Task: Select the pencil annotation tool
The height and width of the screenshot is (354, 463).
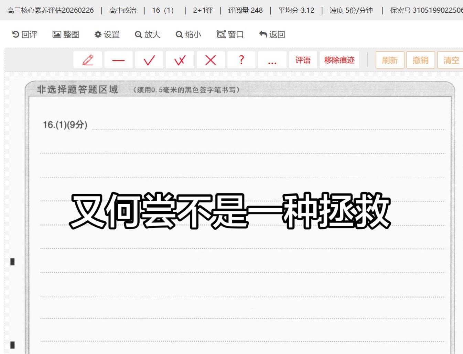Action: (87, 59)
